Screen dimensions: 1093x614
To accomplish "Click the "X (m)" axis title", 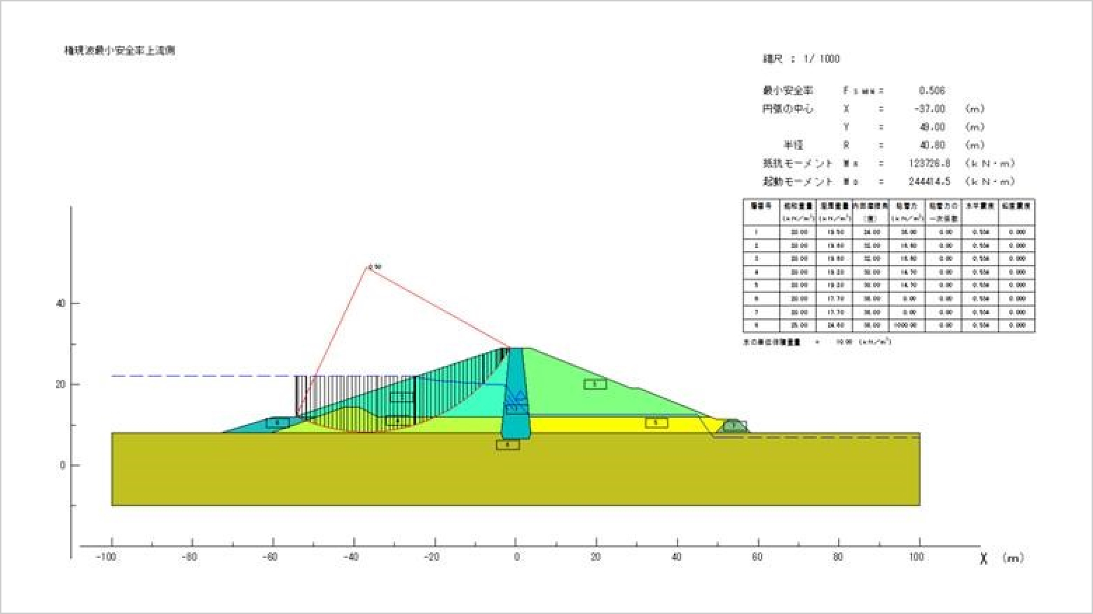I will tap(1002, 558).
